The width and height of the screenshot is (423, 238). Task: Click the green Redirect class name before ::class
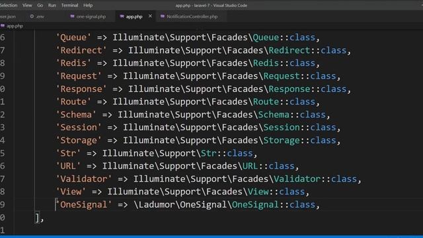289,50
